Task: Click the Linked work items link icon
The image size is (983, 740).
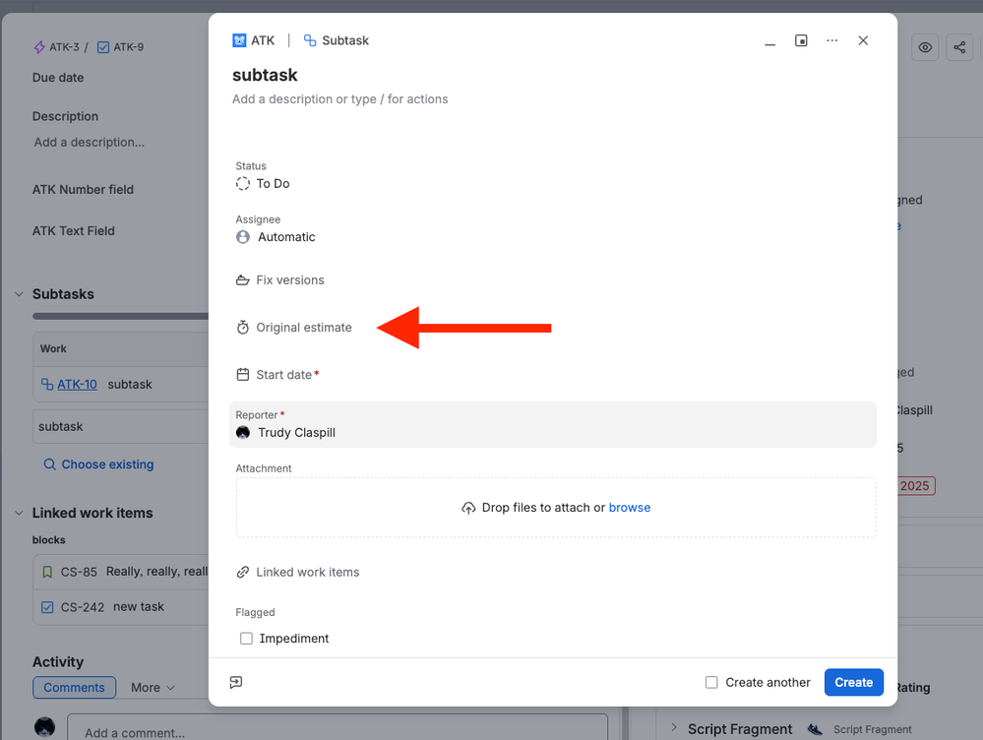Action: click(x=243, y=573)
